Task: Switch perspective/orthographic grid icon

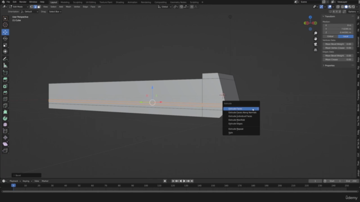Action: coord(316,50)
